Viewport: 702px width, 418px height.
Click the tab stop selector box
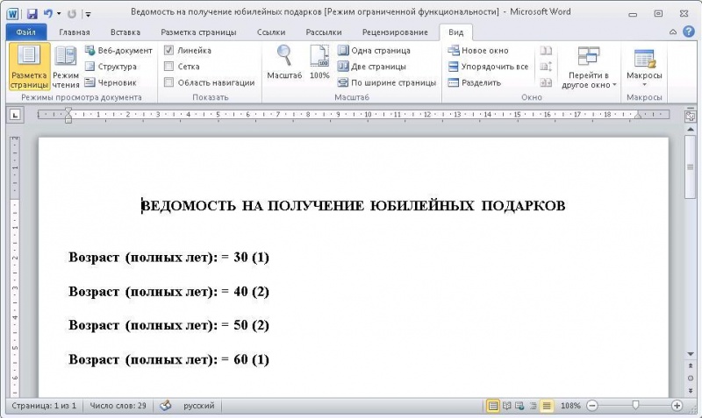[x=15, y=115]
